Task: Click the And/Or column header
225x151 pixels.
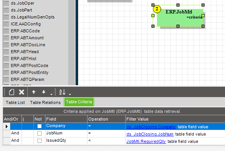Action: pyautogui.click(x=12, y=119)
